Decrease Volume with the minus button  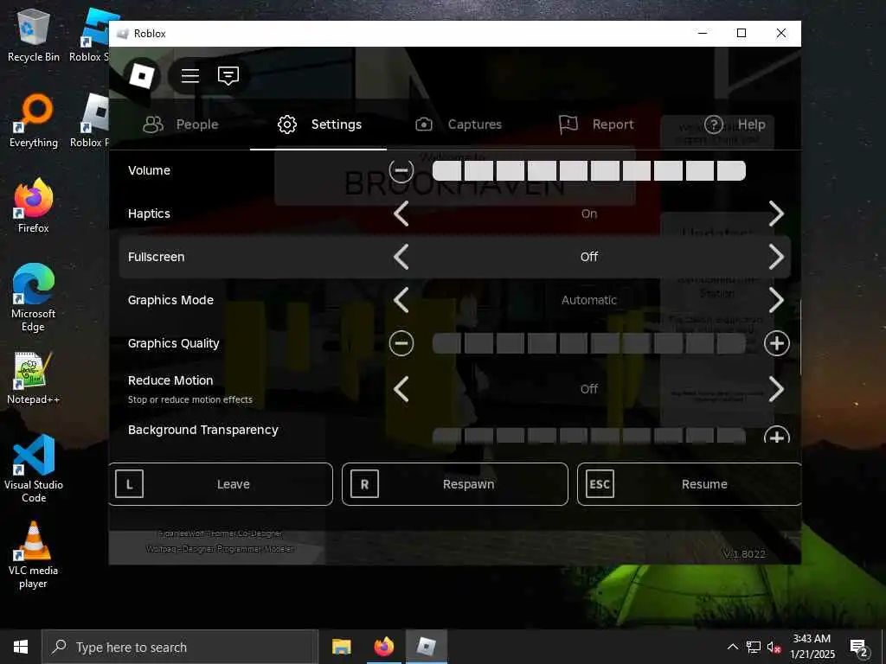coord(401,170)
